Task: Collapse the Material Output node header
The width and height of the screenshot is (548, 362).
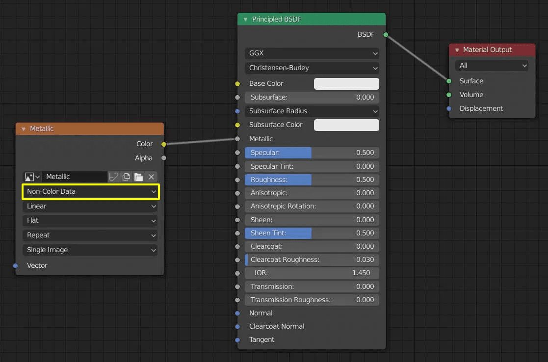Action: [456, 50]
